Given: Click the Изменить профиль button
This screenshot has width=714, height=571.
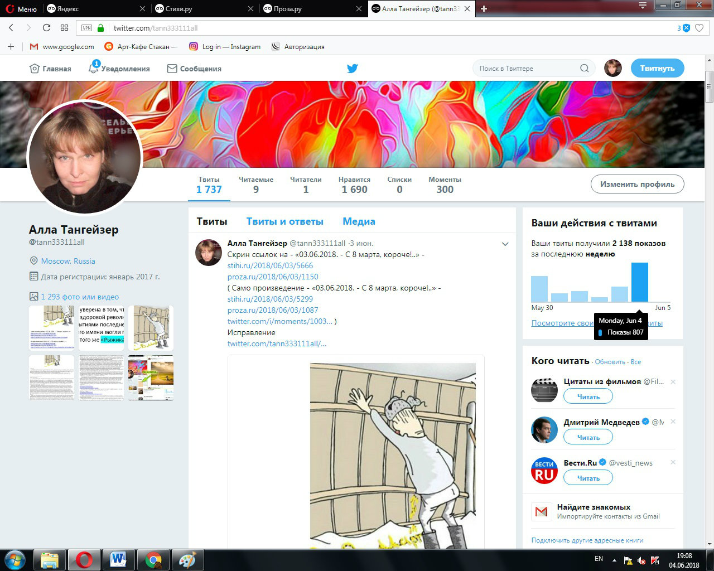Looking at the screenshot, I should 637,184.
